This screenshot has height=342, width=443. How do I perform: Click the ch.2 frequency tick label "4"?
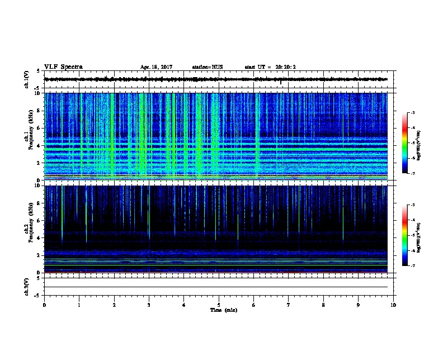pyautogui.click(x=38, y=238)
